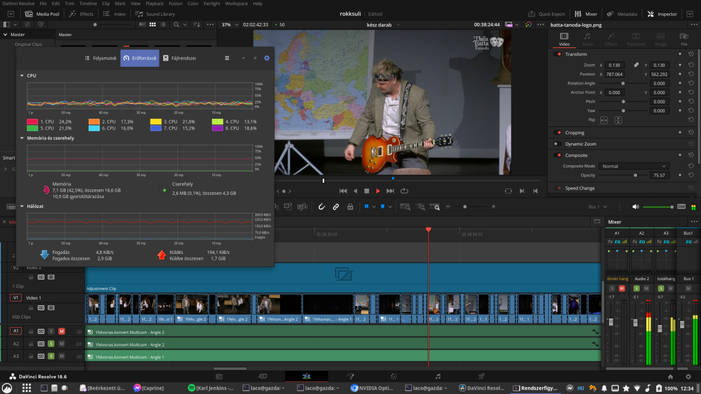This screenshot has width=701, height=394.
Task: Open the Fairlight page music note icon
Action: (x=438, y=376)
